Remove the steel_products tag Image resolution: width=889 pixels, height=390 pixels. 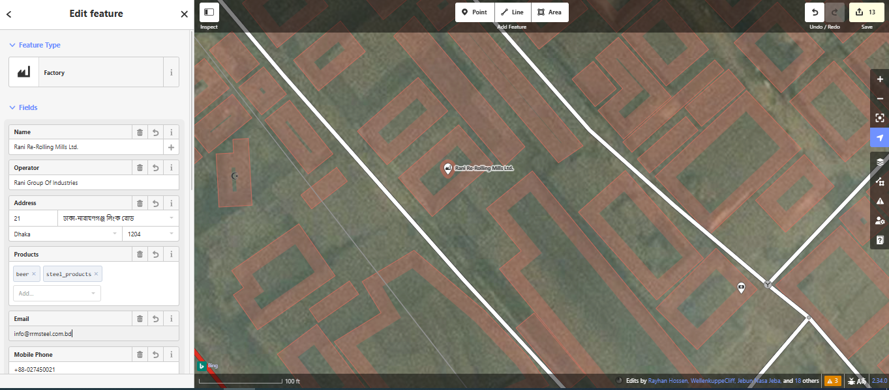coord(96,274)
